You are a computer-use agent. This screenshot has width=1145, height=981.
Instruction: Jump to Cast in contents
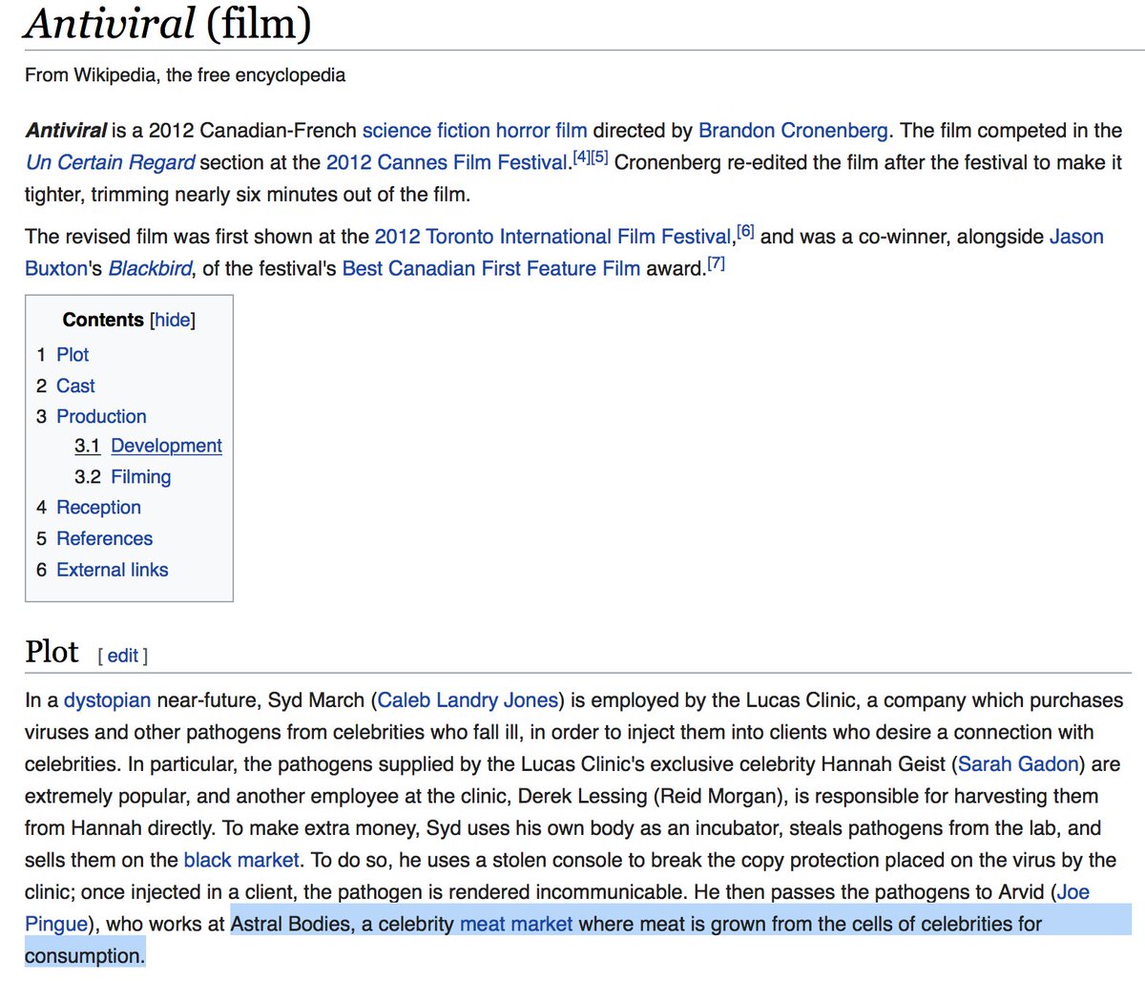75,386
